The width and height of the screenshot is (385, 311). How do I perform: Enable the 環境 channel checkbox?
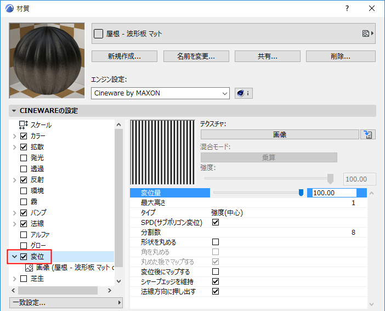click(x=24, y=191)
